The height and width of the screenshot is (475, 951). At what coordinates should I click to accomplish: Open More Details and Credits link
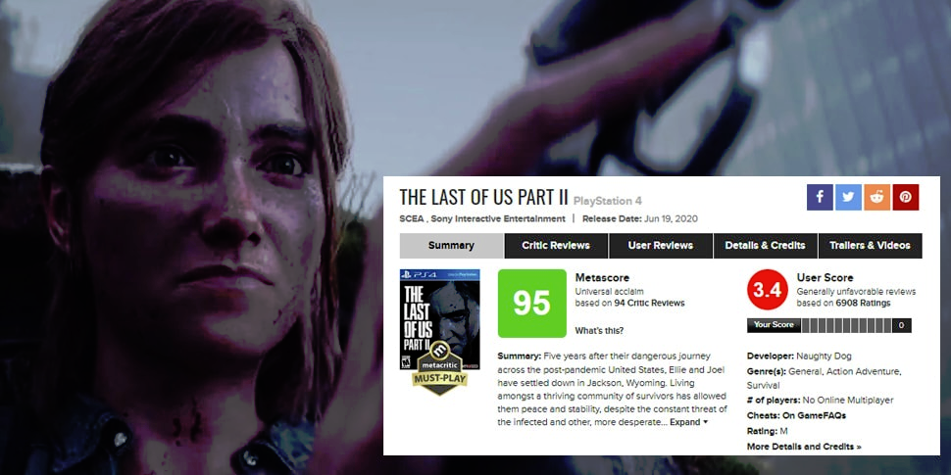pyautogui.click(x=804, y=447)
